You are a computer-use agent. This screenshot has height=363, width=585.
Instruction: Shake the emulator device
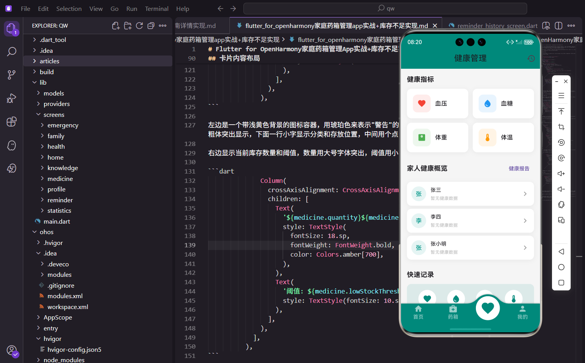click(561, 205)
